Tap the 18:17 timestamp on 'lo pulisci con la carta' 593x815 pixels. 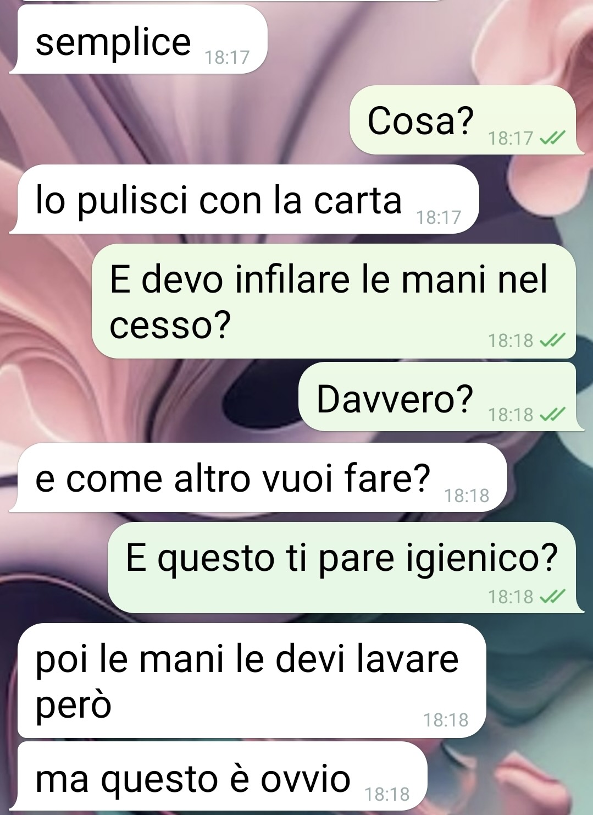tap(439, 218)
